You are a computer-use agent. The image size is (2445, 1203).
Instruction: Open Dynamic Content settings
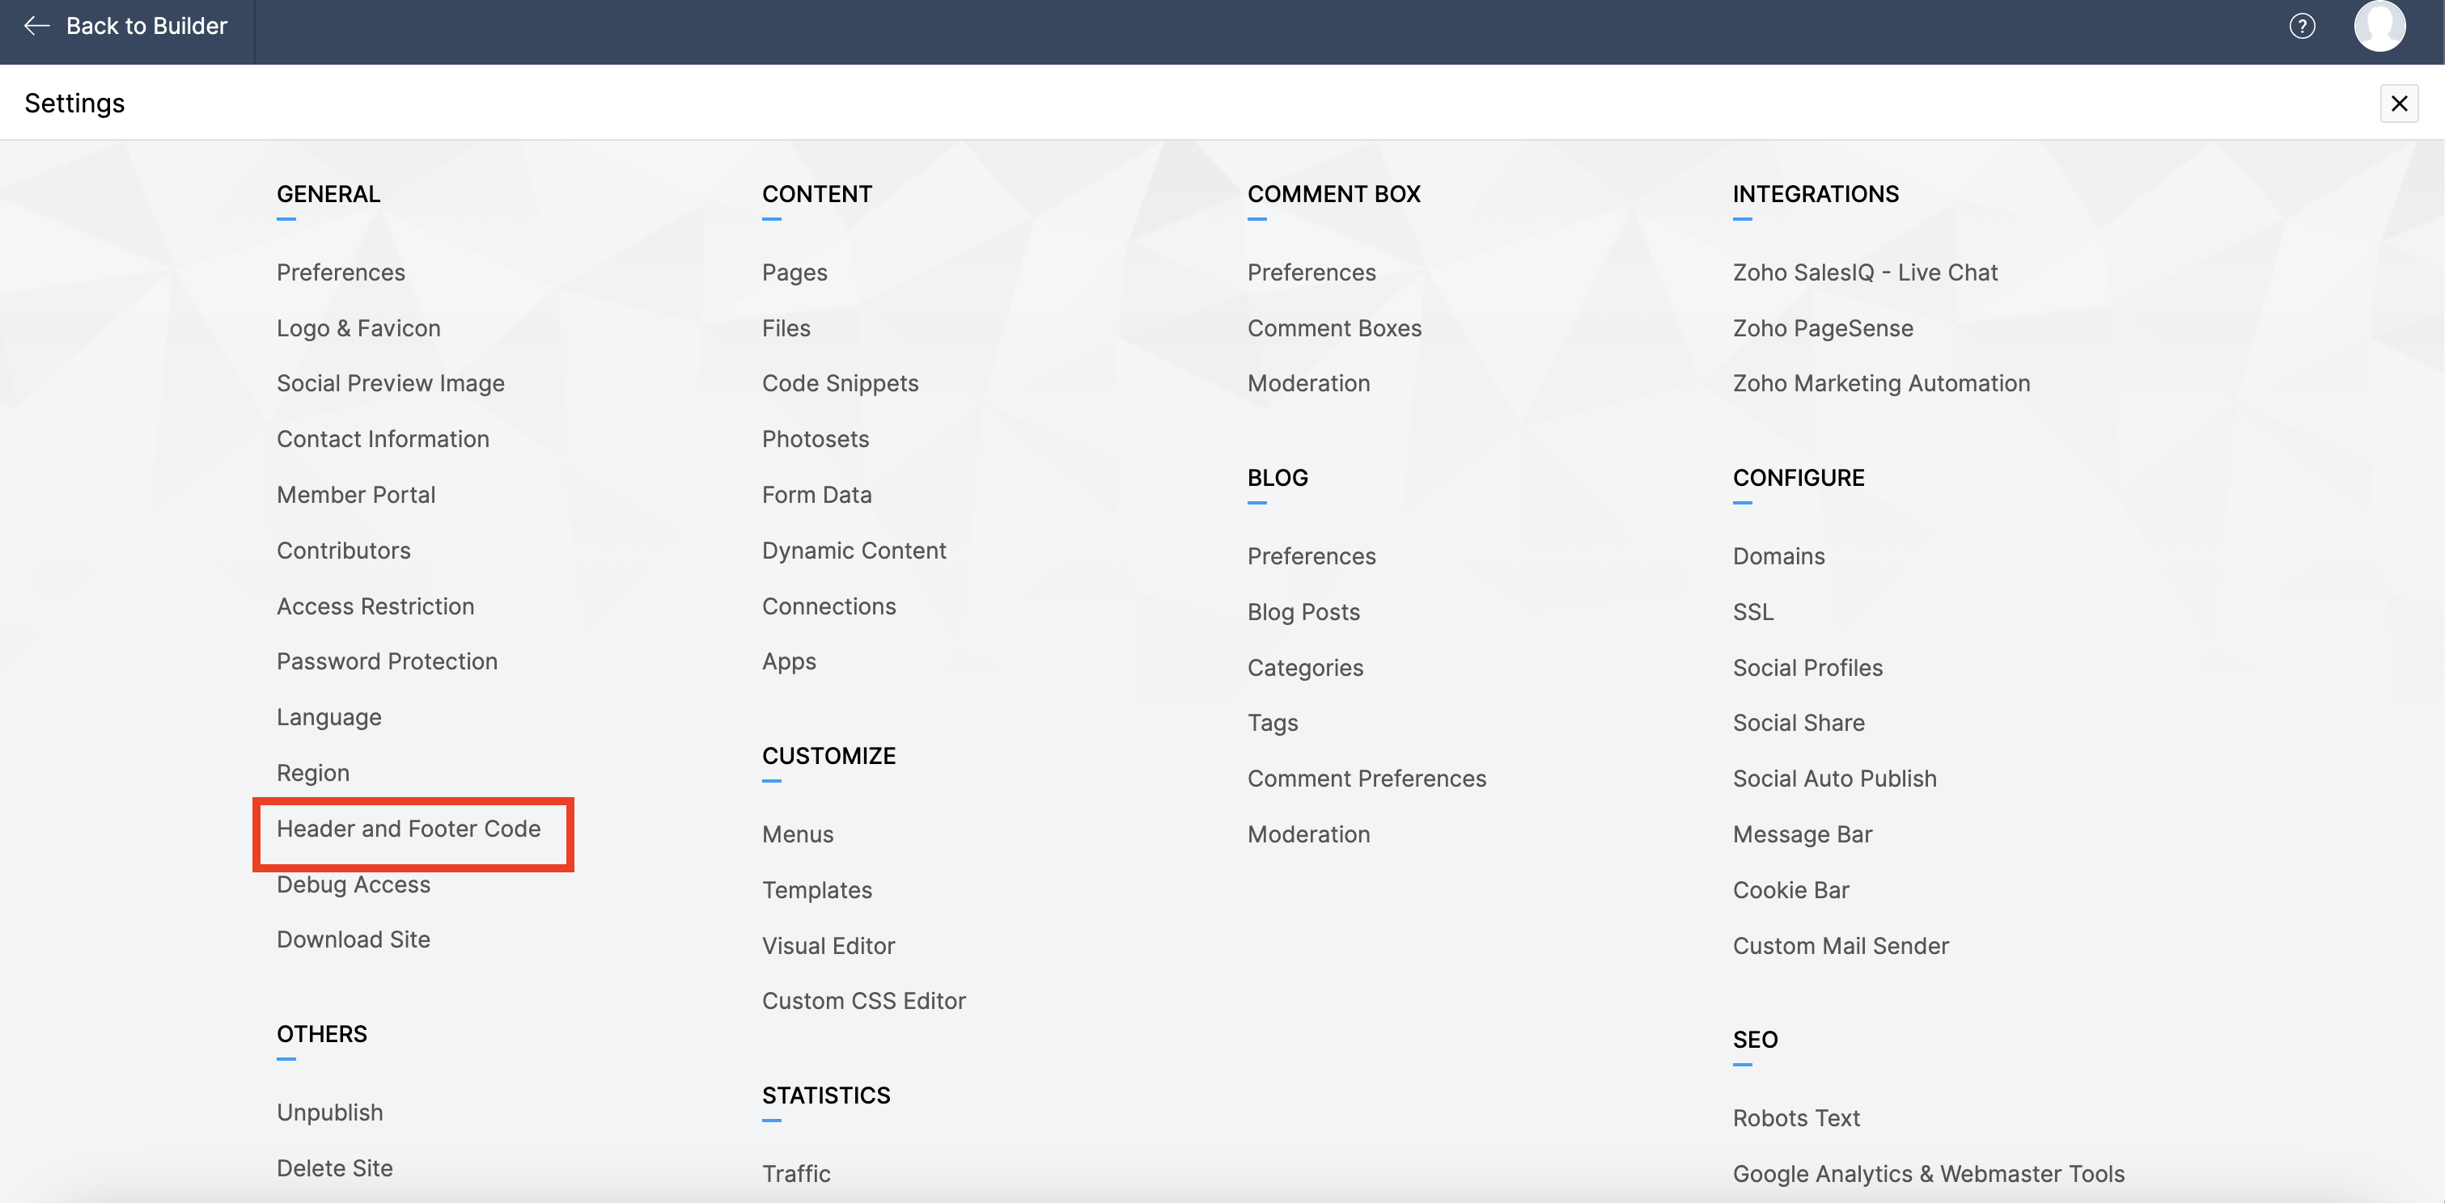854,551
